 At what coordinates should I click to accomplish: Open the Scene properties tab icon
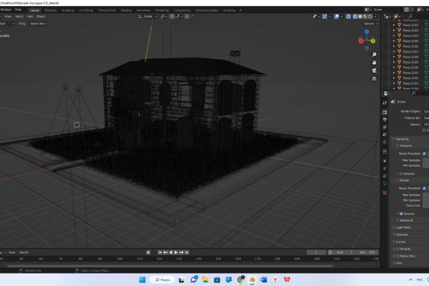(x=385, y=135)
